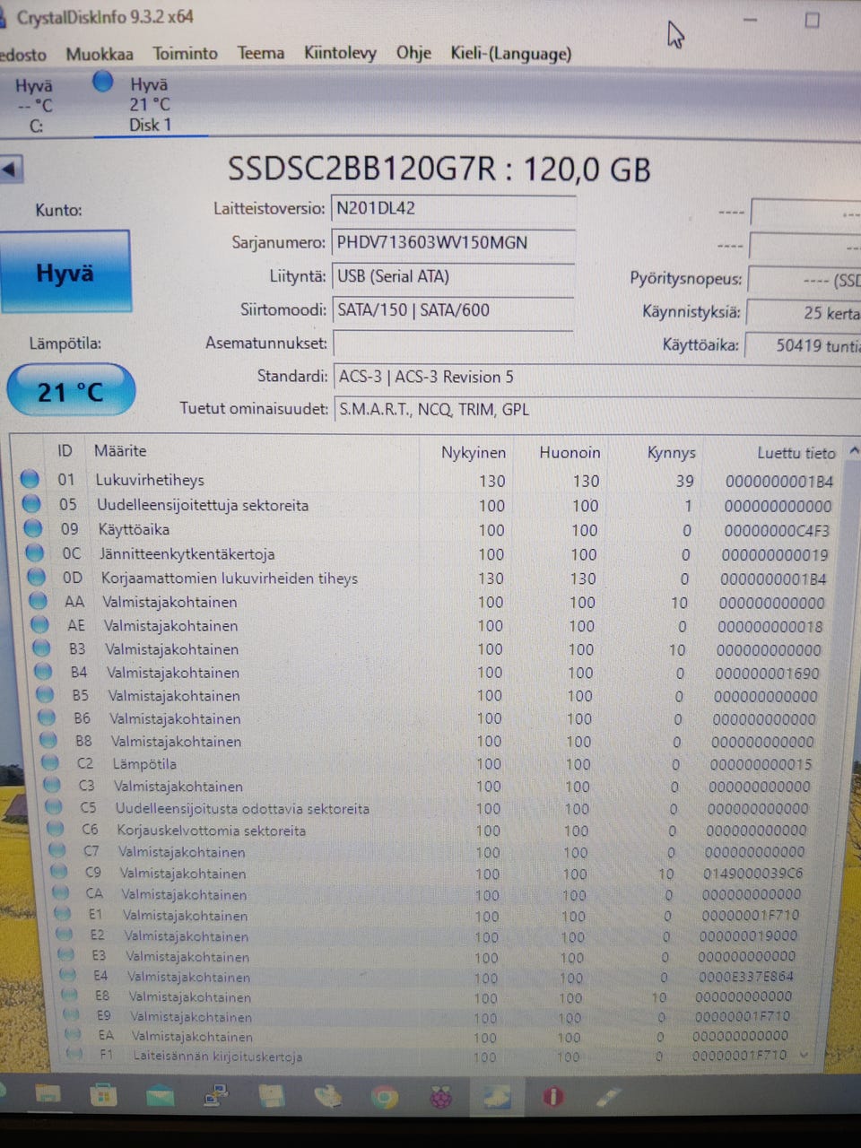
Task: Click the Standardi field ACS-3 Revision 5
Action: [x=596, y=378]
